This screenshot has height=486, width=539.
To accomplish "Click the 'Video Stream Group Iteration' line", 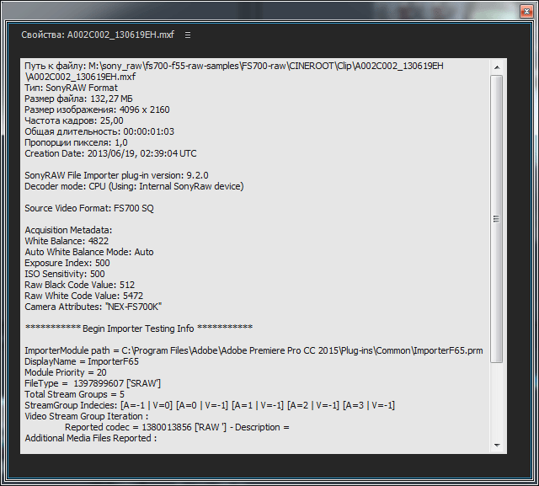I will point(87,416).
